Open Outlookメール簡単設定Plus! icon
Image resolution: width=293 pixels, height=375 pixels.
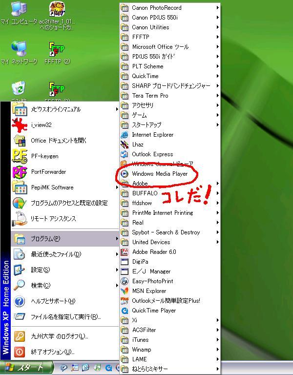pos(125,301)
